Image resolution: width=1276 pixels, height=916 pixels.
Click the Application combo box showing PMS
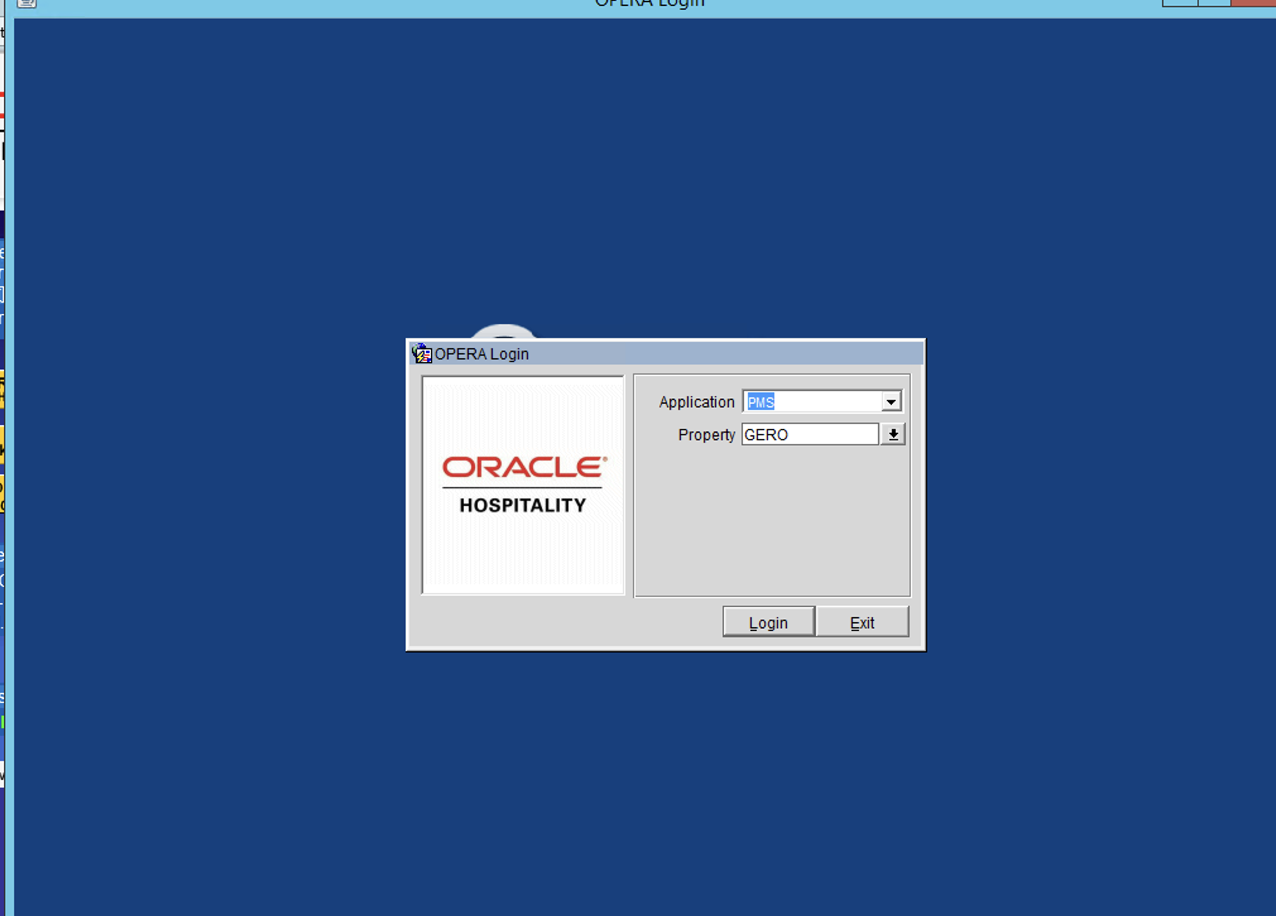812,402
